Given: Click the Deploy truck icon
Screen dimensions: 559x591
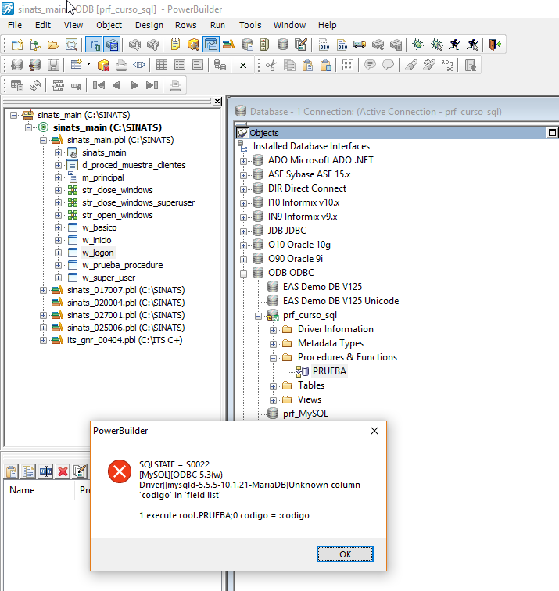Looking at the screenshot, I should (x=360, y=45).
